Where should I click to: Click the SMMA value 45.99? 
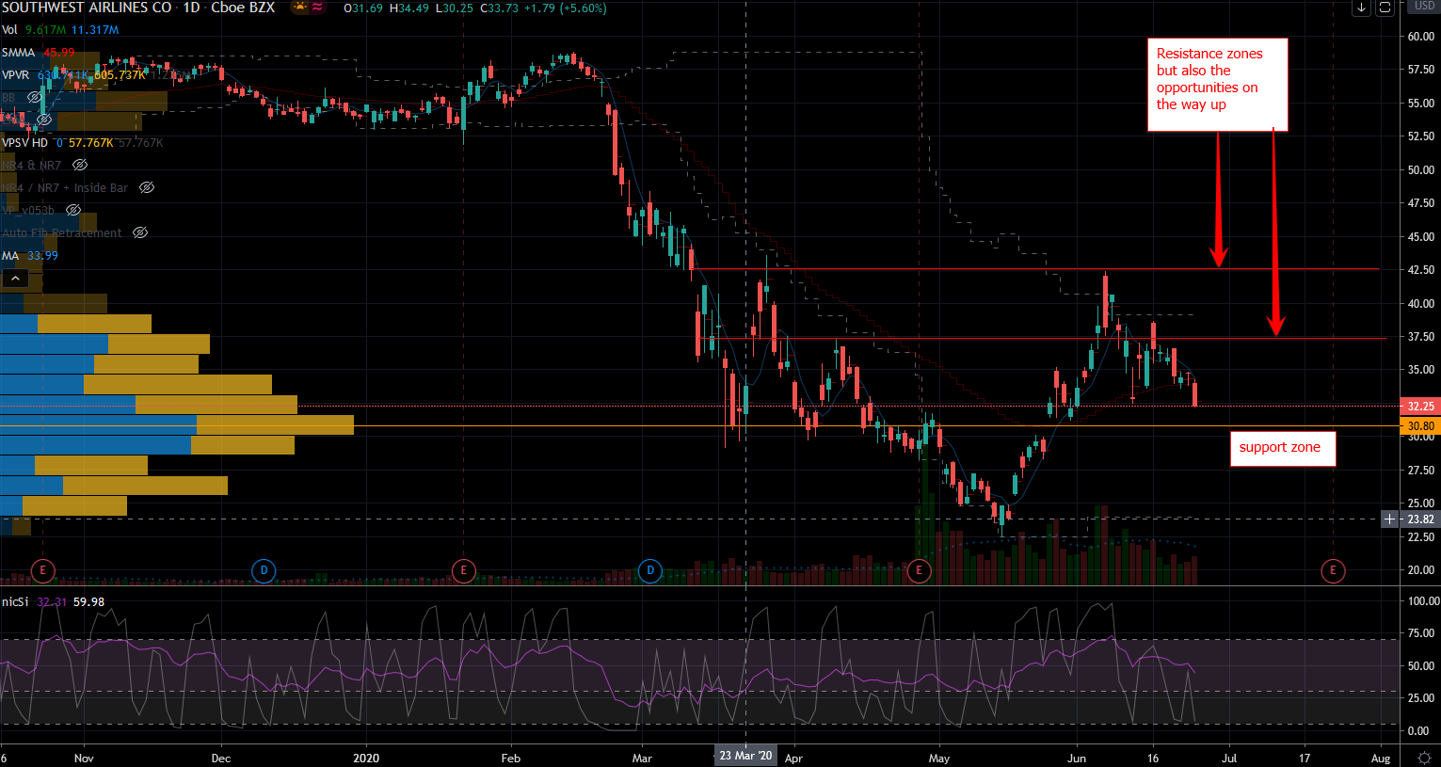[x=59, y=53]
